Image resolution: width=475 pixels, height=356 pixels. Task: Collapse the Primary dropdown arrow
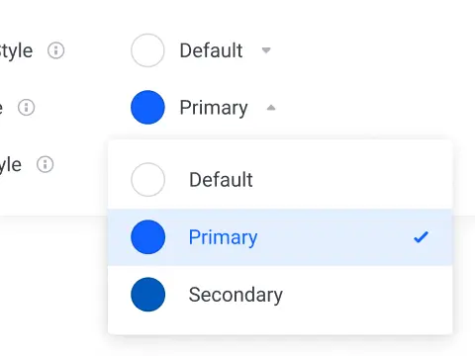click(271, 108)
